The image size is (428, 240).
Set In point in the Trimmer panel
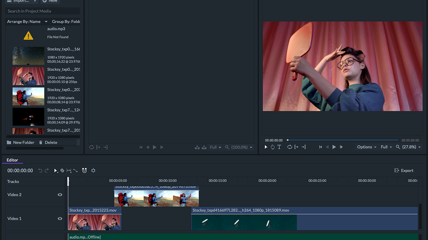coord(98,147)
